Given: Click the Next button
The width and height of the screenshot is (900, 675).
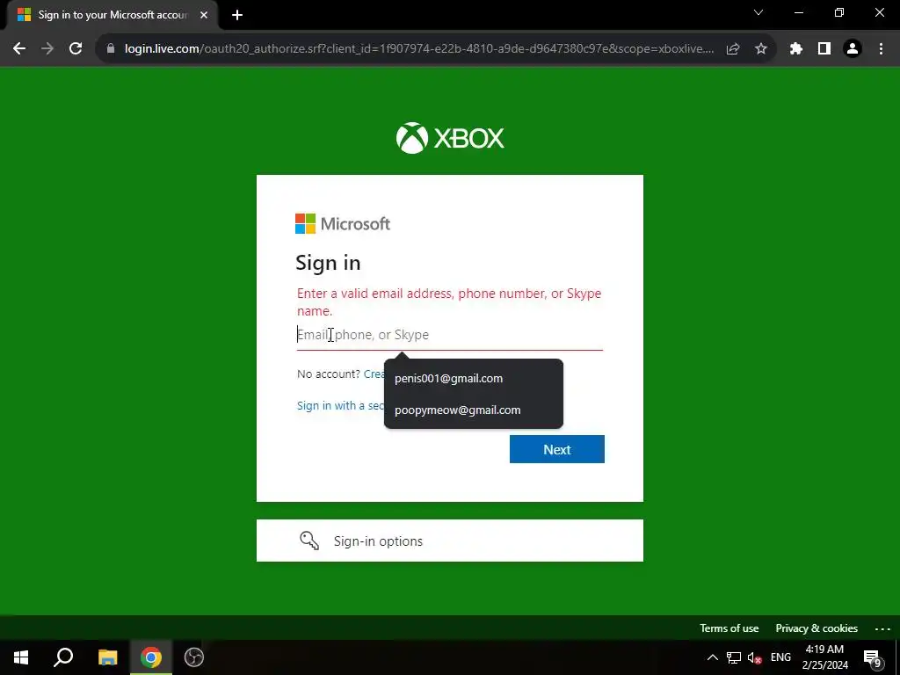Looking at the screenshot, I should coord(556,449).
